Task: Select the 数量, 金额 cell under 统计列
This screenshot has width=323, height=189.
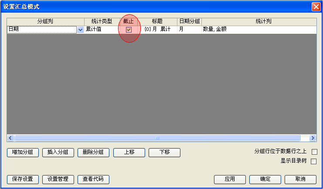Action: click(258, 30)
